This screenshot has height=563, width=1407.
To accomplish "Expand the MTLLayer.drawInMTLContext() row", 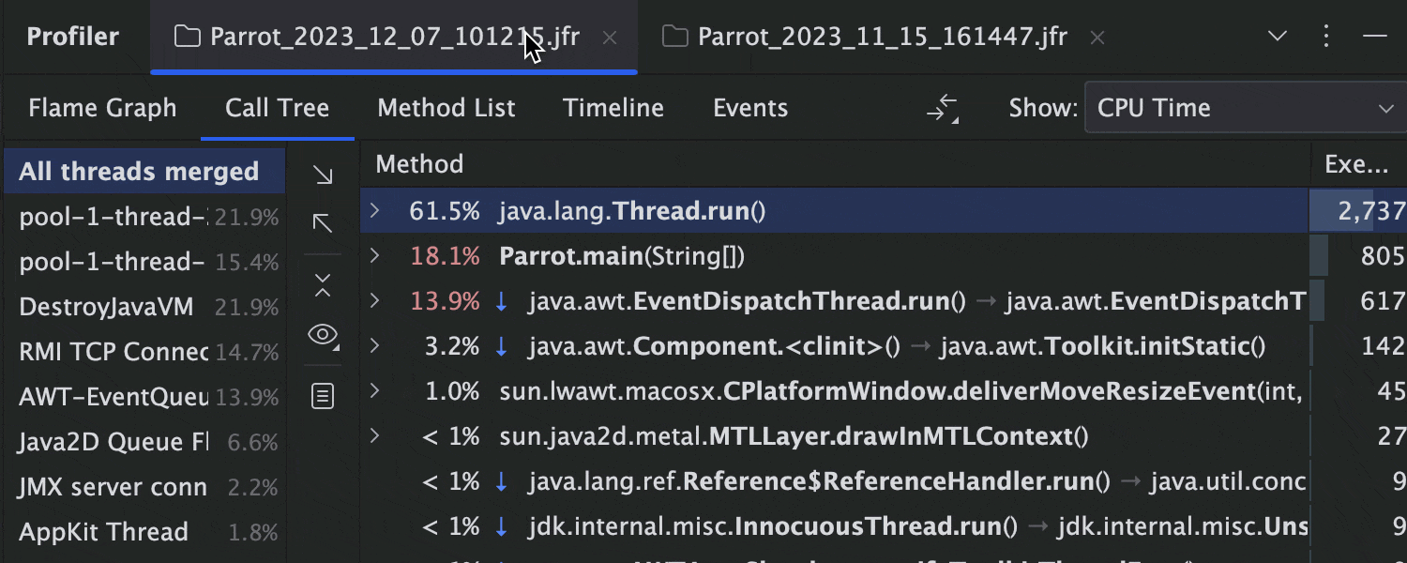I will tap(375, 435).
